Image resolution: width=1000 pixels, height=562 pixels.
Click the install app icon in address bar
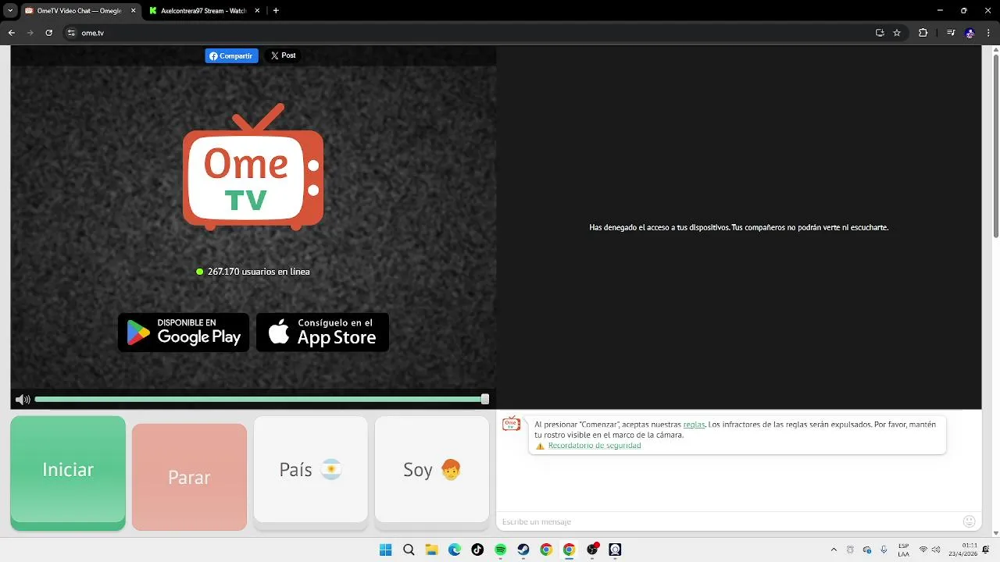880,33
